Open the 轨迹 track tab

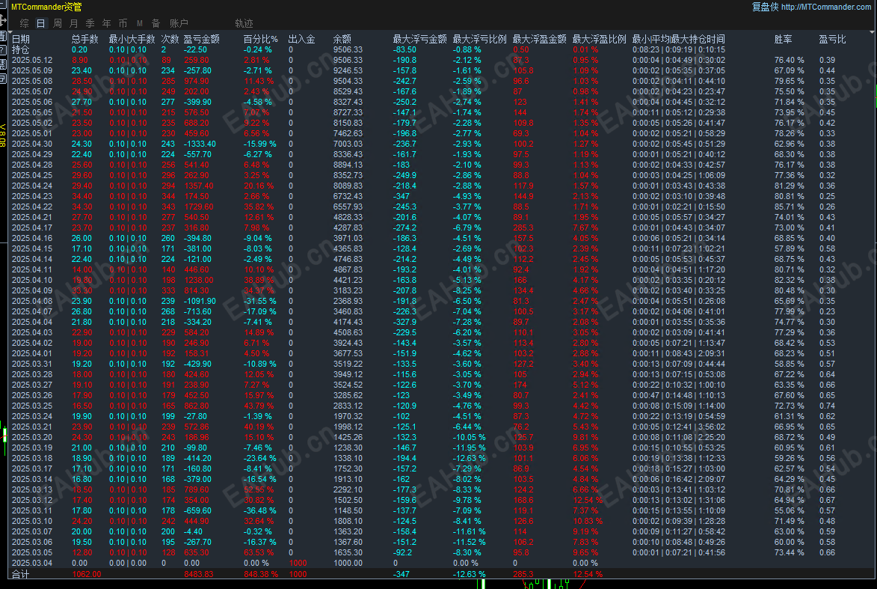click(x=244, y=23)
